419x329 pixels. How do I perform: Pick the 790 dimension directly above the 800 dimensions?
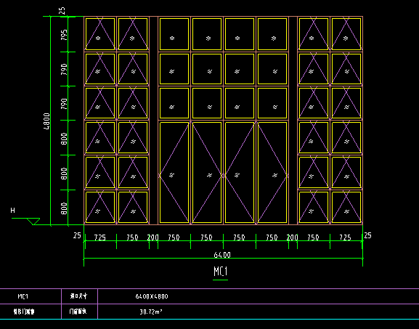[64, 104]
